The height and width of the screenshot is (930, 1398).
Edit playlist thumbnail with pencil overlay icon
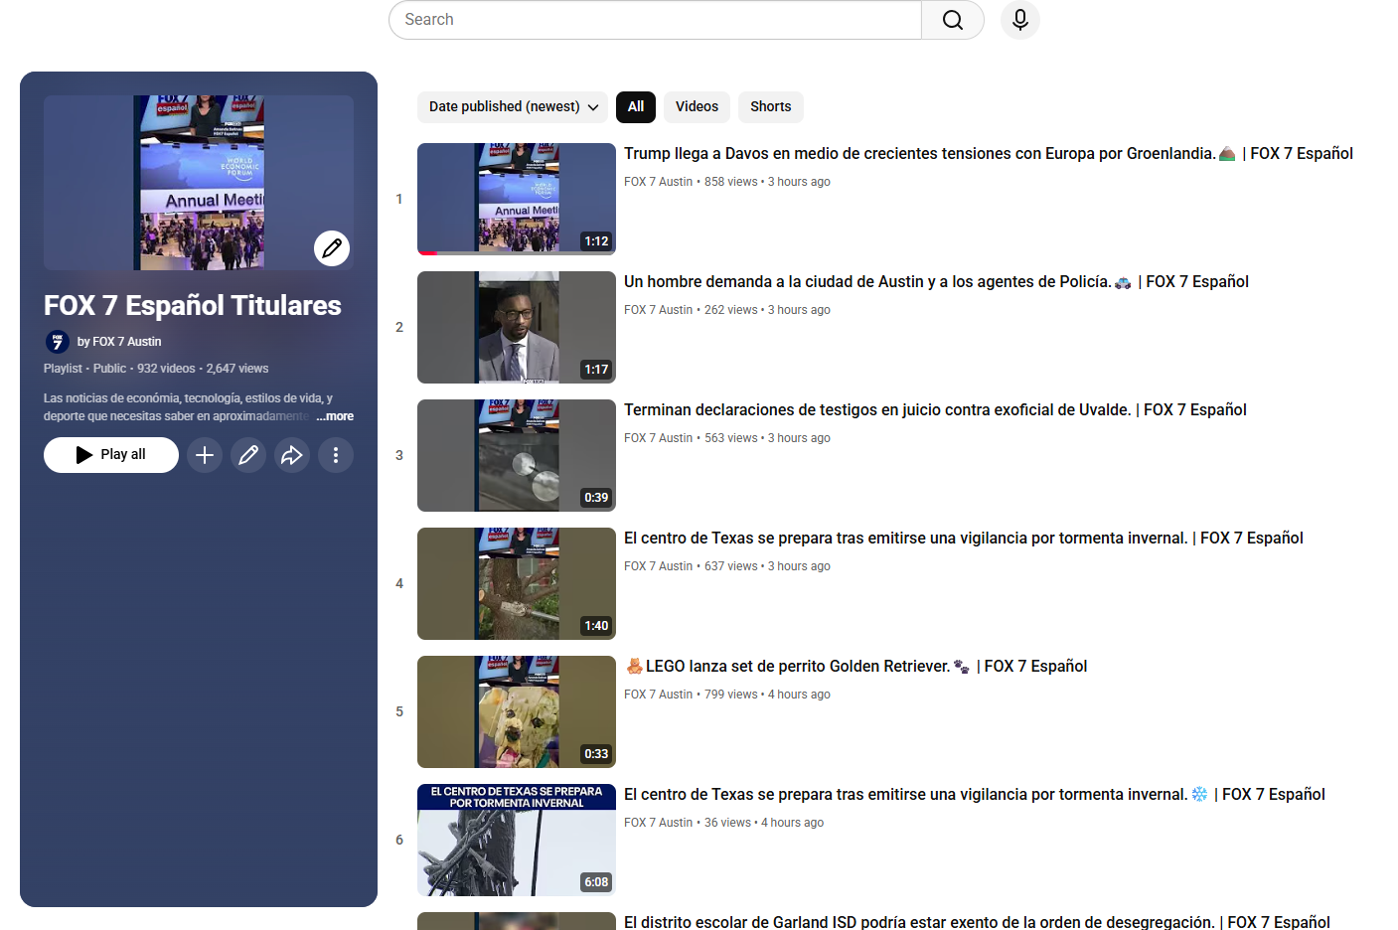[332, 248]
